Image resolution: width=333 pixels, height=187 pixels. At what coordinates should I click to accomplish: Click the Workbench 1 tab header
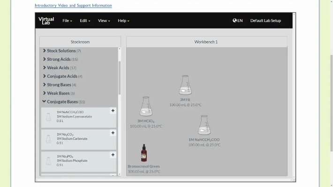coord(206,42)
